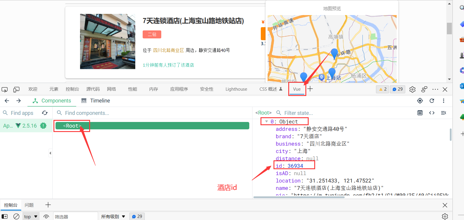Refresh the Vue devtools with the reload icon

point(432,101)
